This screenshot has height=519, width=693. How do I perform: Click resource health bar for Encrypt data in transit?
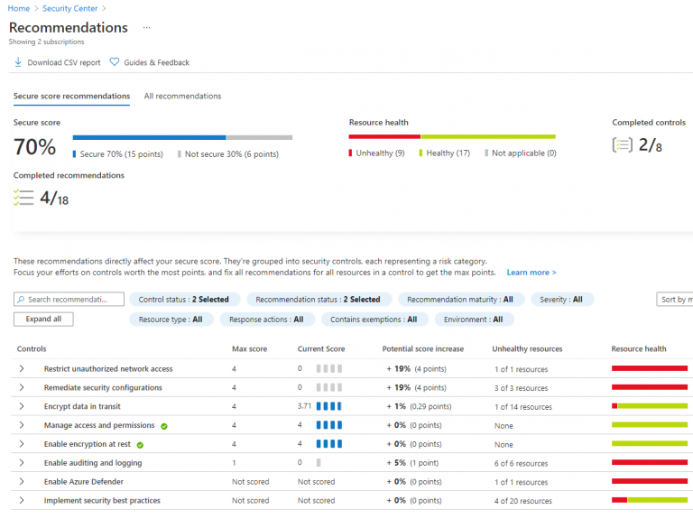650,406
